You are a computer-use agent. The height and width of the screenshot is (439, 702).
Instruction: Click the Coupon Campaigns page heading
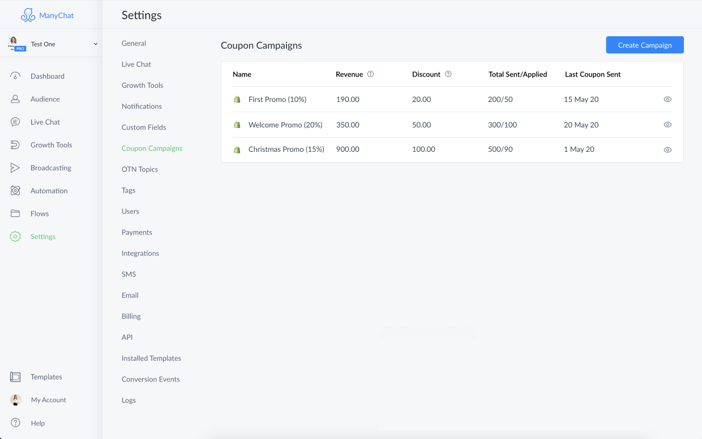point(262,46)
